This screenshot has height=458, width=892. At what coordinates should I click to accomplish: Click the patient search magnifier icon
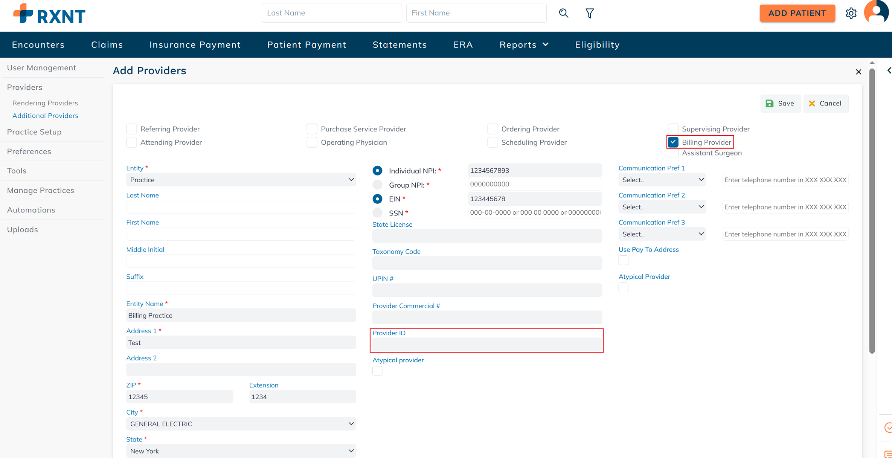pos(563,13)
